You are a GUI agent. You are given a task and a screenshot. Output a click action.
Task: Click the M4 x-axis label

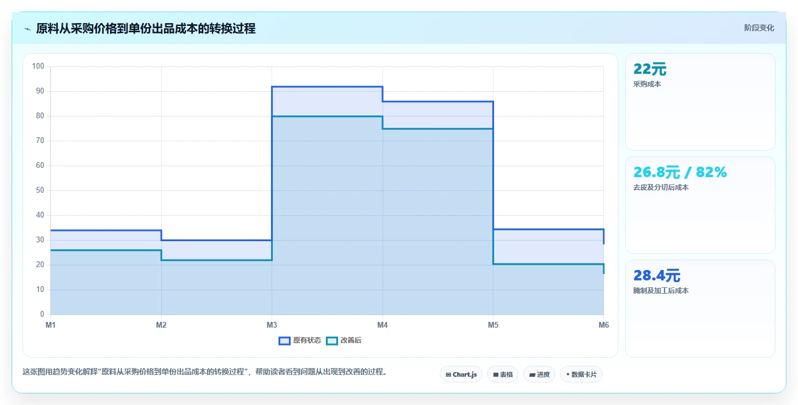[383, 325]
